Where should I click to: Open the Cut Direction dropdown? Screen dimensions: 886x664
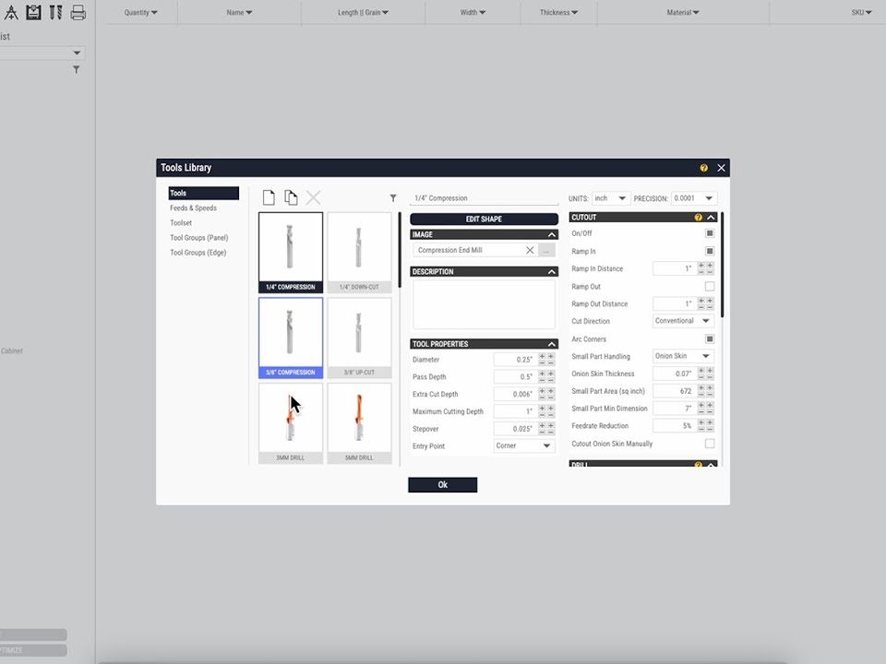(683, 321)
